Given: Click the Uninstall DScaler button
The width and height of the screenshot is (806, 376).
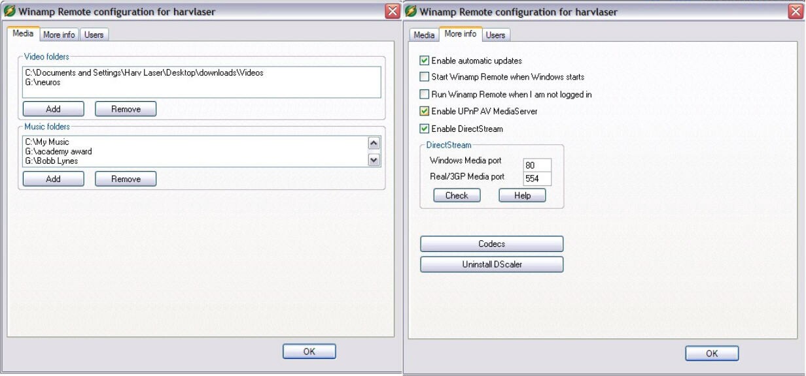Looking at the screenshot, I should click(x=491, y=264).
